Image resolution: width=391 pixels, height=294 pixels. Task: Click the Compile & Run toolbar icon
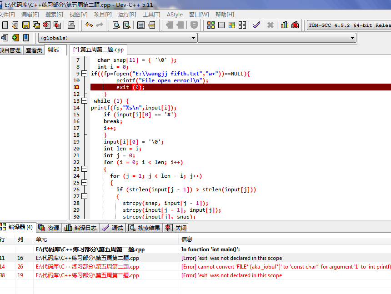[x=232, y=25]
